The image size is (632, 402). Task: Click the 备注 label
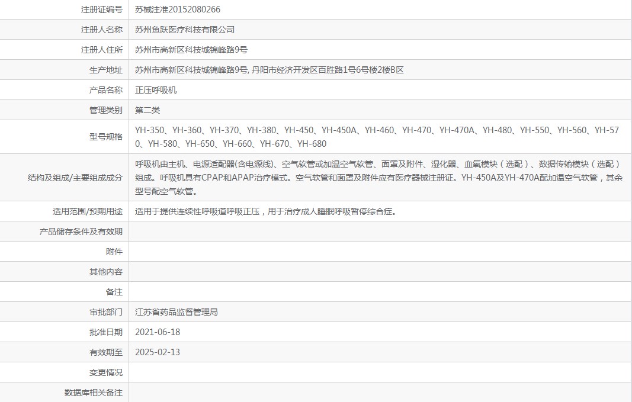[114, 292]
